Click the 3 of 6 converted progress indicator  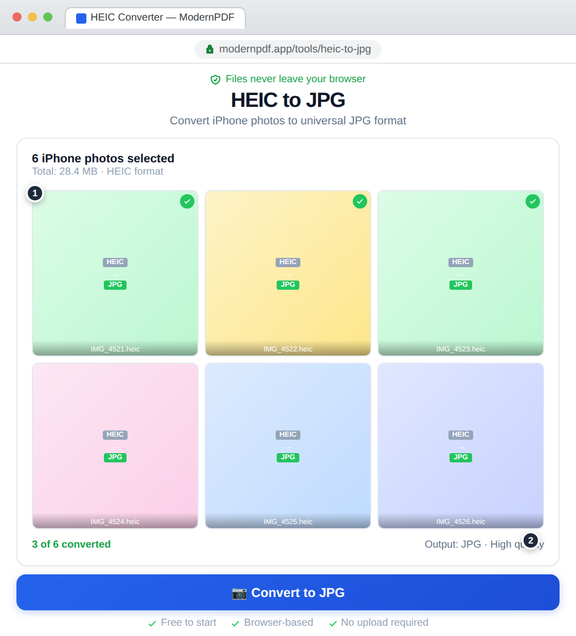71,544
